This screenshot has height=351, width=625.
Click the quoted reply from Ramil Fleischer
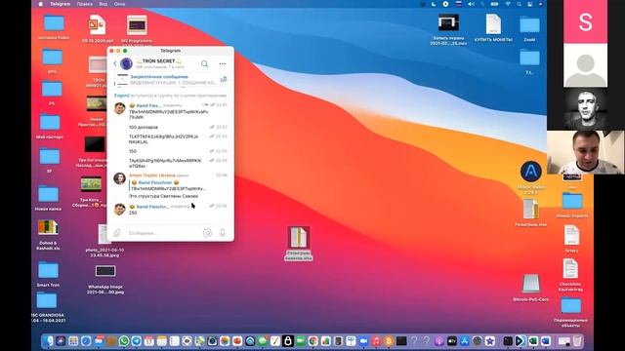tap(167, 185)
